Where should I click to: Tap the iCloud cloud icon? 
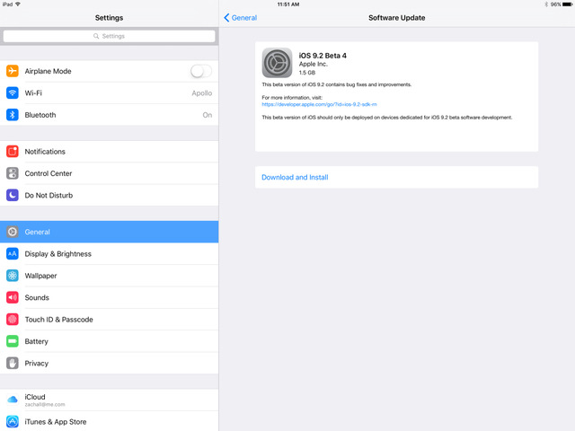tap(13, 400)
